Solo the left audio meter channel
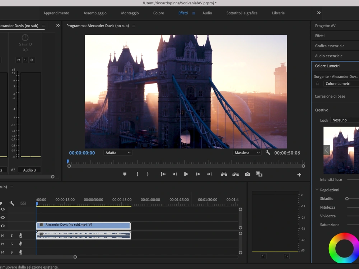Screen dimensions: 359x269 (263, 256)
